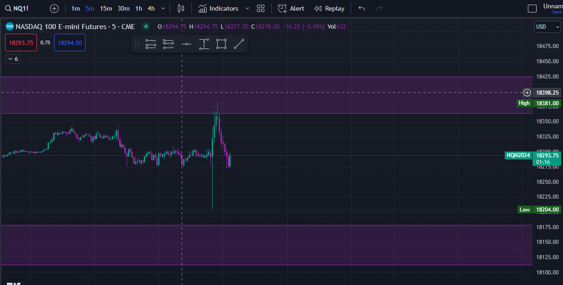Select the horizontal line tool
The image size is (563, 285).
(186, 44)
